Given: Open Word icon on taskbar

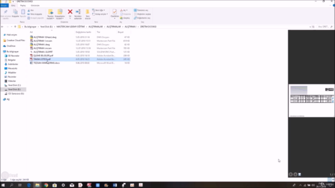Looking at the screenshot, I should click(x=115, y=185).
